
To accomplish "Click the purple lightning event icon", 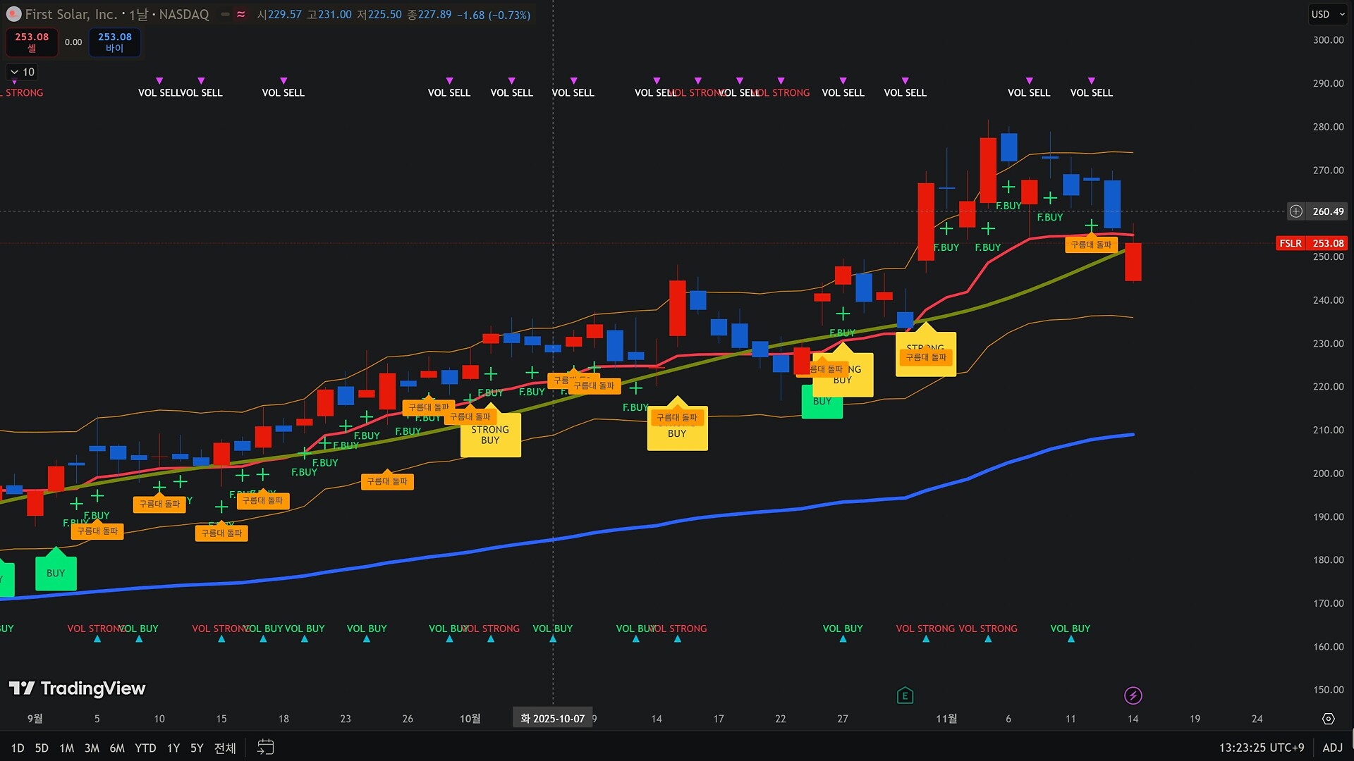I will [1133, 696].
